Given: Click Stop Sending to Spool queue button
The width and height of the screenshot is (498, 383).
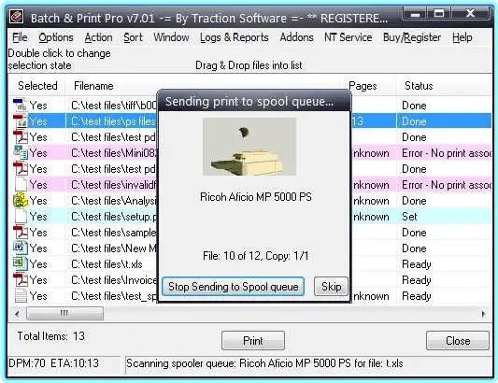Looking at the screenshot, I should pyautogui.click(x=234, y=287).
